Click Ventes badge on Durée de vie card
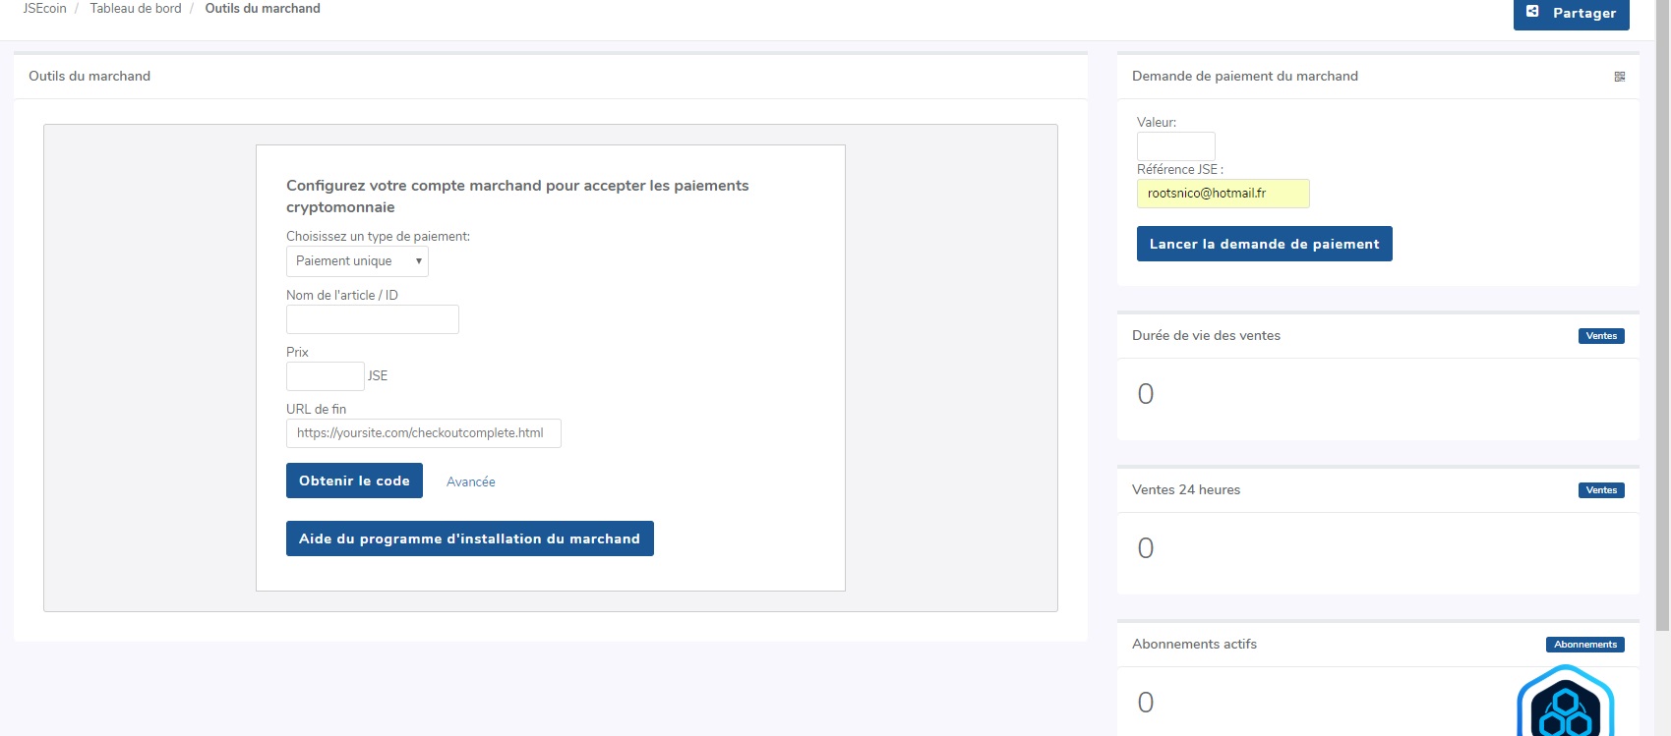 1600,336
